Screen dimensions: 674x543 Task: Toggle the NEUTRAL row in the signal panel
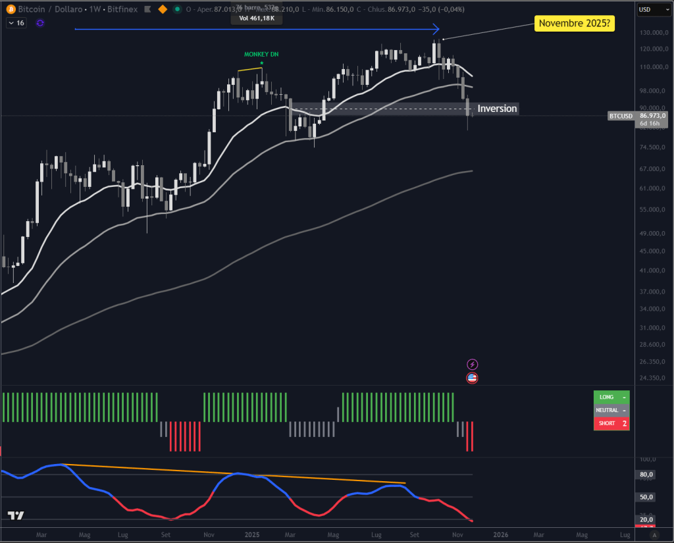click(x=611, y=409)
